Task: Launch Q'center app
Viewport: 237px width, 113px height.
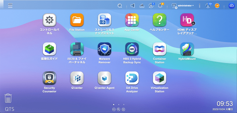Action: click(x=77, y=78)
